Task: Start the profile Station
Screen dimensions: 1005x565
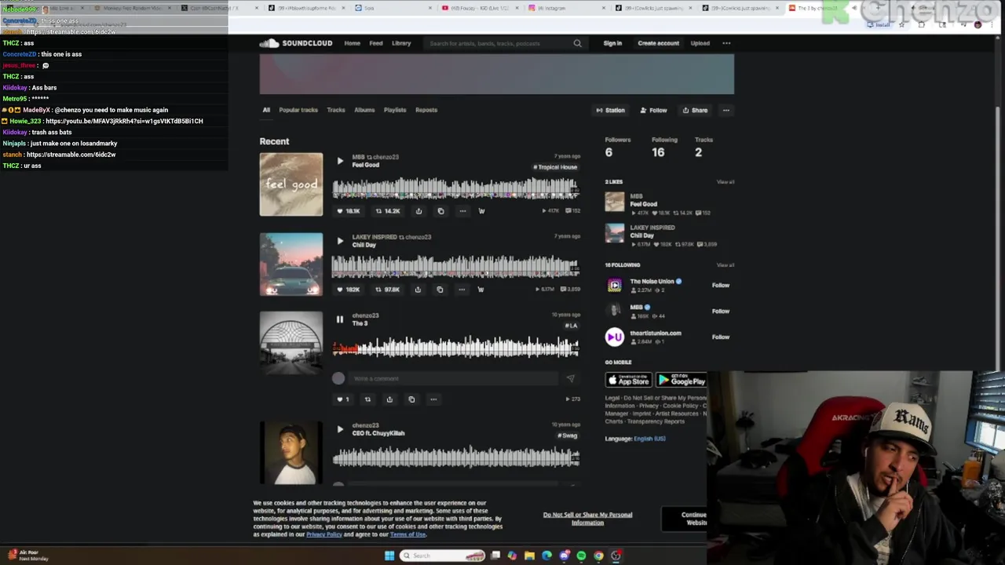Action: tap(610, 111)
